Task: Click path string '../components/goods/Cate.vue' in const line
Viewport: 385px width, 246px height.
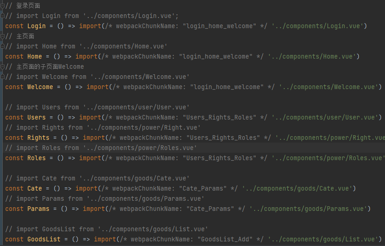Action: 297,188
